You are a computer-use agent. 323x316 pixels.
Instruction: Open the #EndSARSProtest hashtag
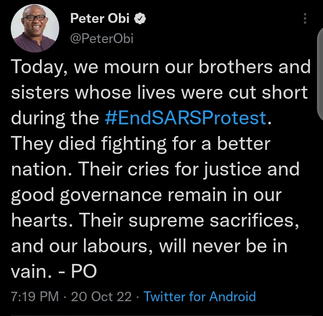coord(185,118)
